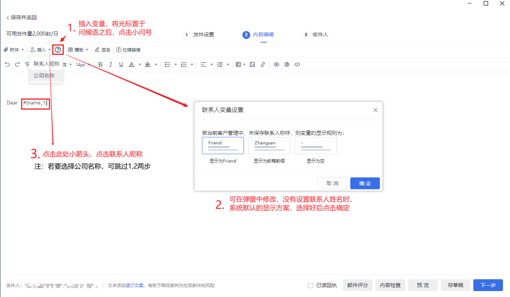Apply italic formatting
510x297 pixels.
111,65
